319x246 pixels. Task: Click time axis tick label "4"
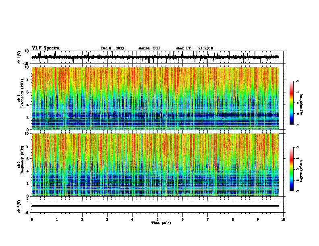tap(133, 219)
